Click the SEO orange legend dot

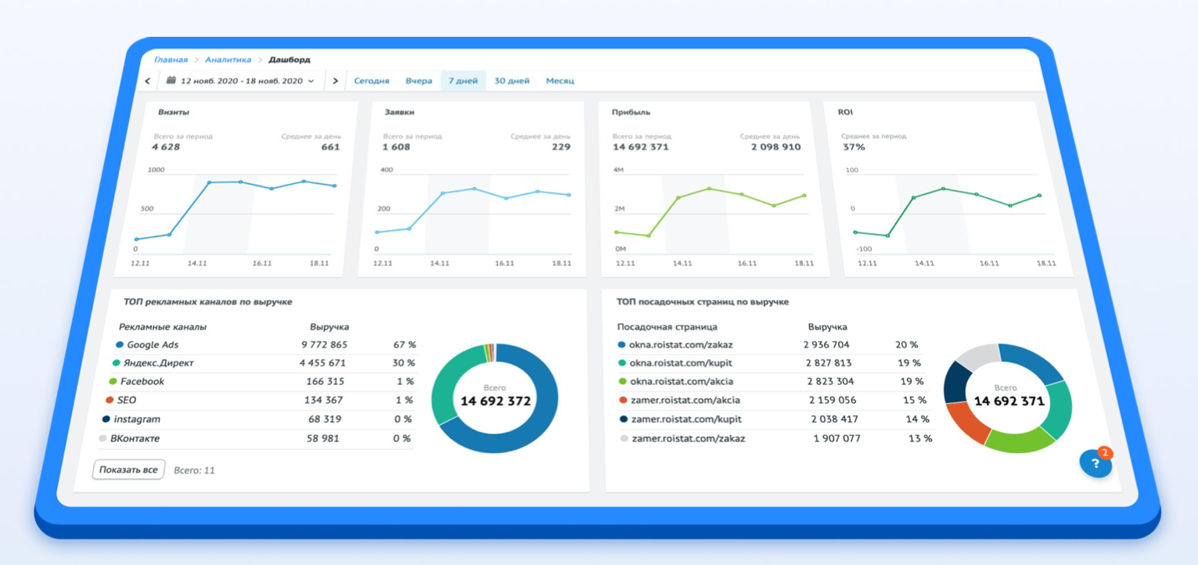(110, 400)
